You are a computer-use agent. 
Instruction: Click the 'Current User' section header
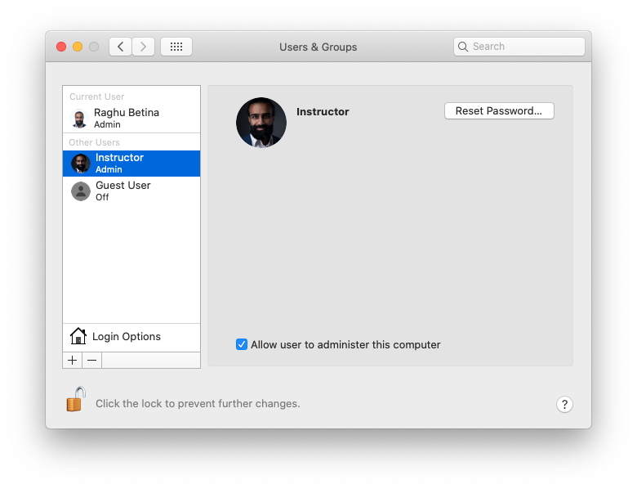[x=96, y=96]
